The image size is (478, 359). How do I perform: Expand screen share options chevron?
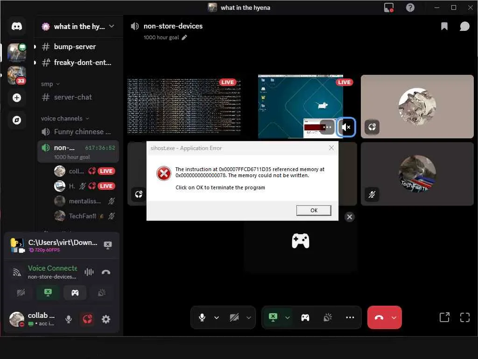tap(288, 317)
